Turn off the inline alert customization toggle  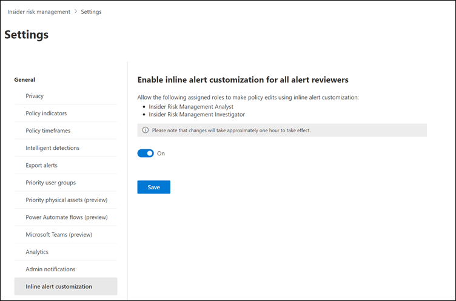146,154
